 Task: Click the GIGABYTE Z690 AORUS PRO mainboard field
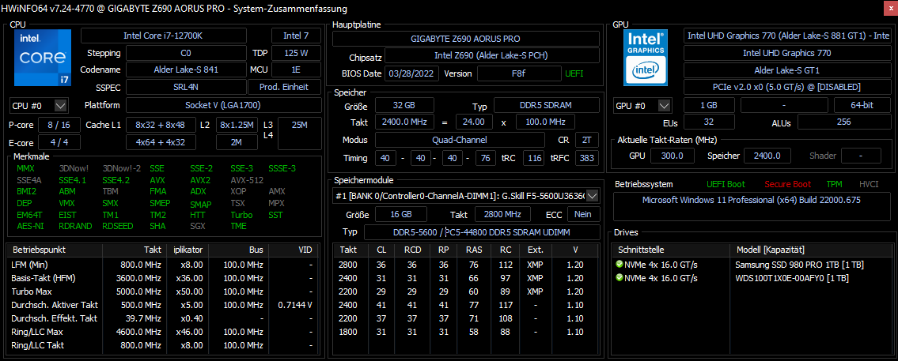click(x=465, y=39)
